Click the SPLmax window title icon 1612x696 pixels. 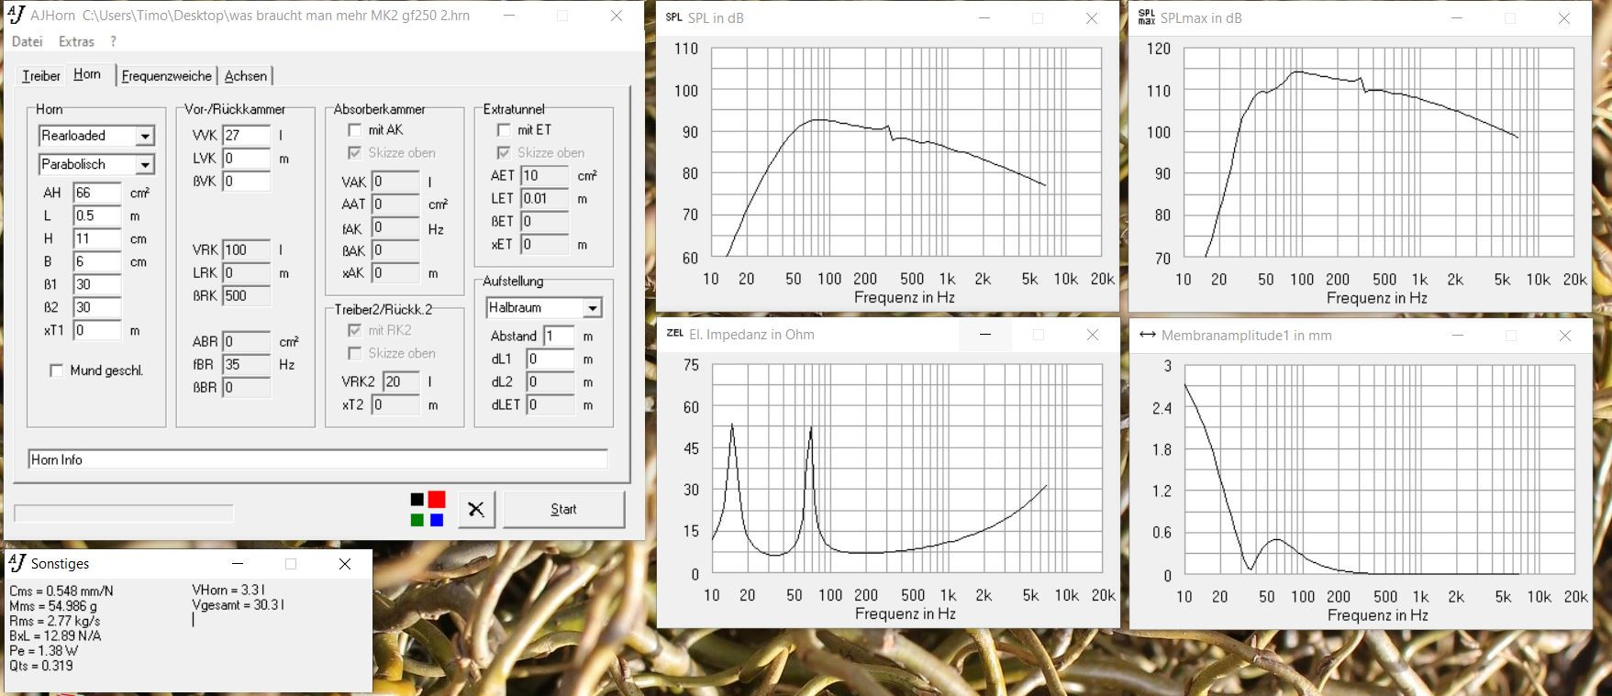coord(1146,17)
